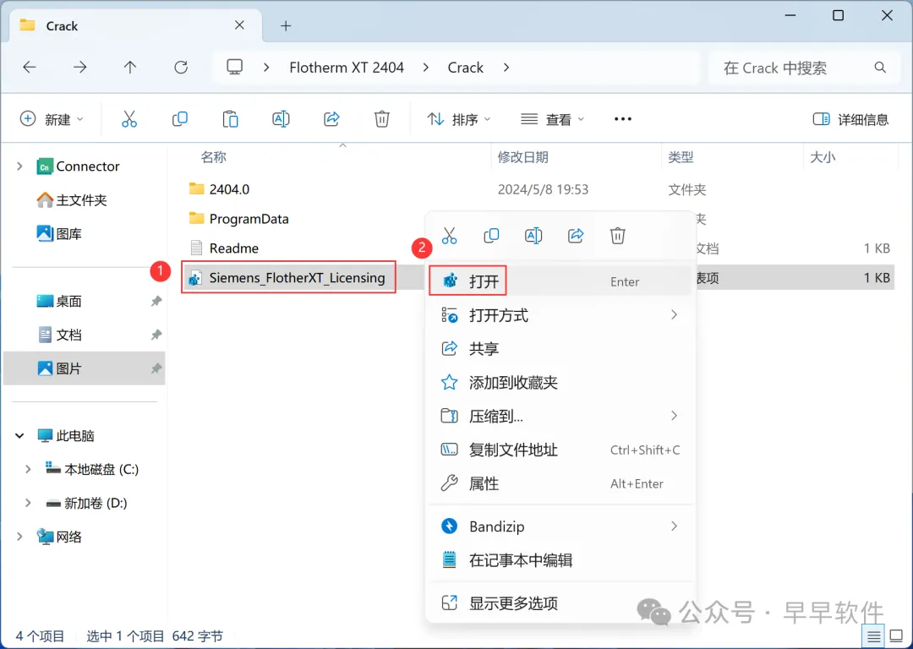Open the 打开方式 submenu
Viewport: 913px width, 649px height.
[x=560, y=315]
